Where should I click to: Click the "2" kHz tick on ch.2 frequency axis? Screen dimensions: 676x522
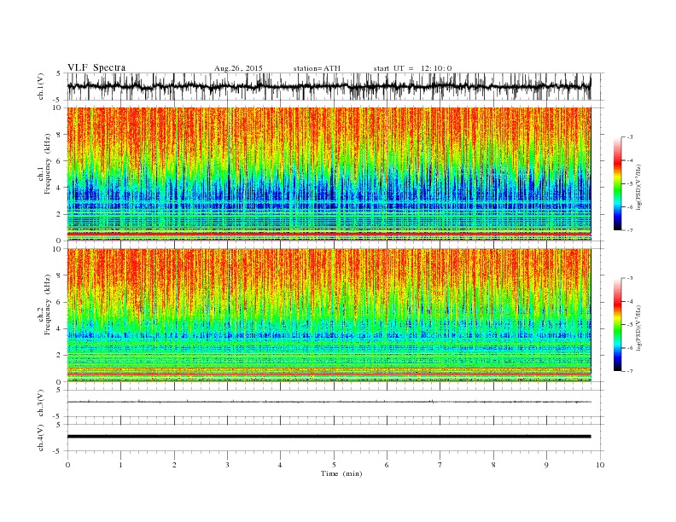(x=59, y=356)
